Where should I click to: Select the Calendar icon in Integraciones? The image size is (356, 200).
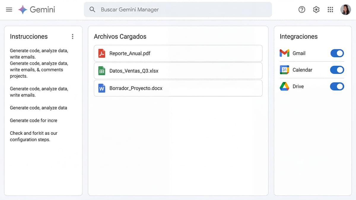pos(284,70)
